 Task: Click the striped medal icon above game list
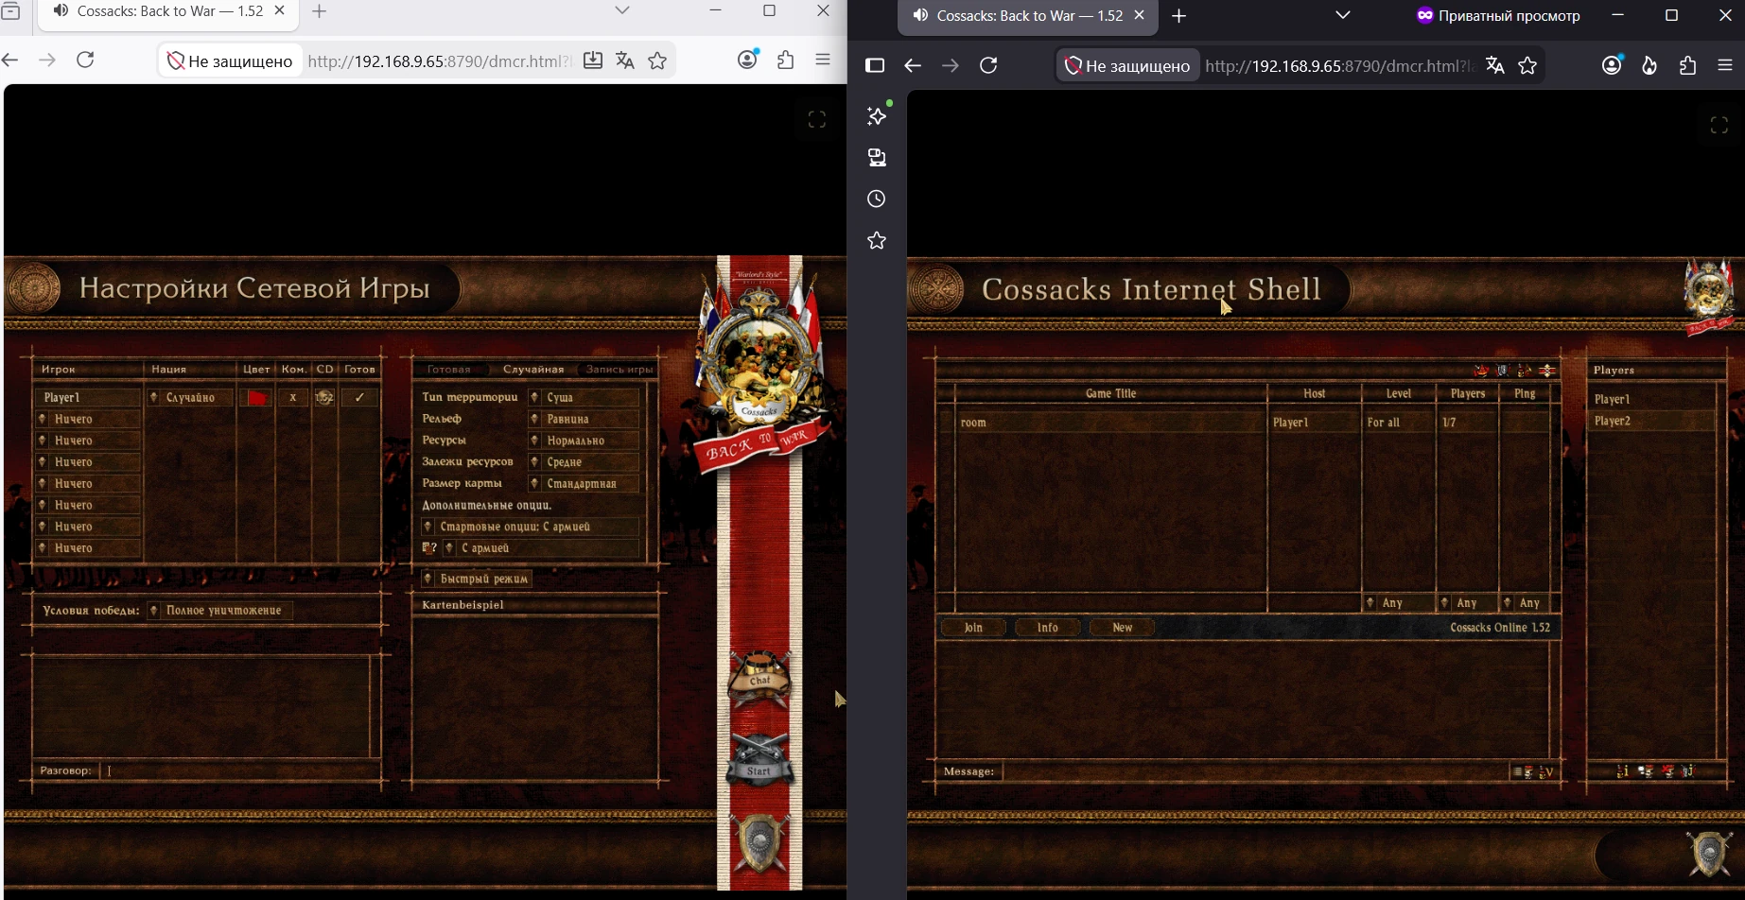(x=1547, y=371)
